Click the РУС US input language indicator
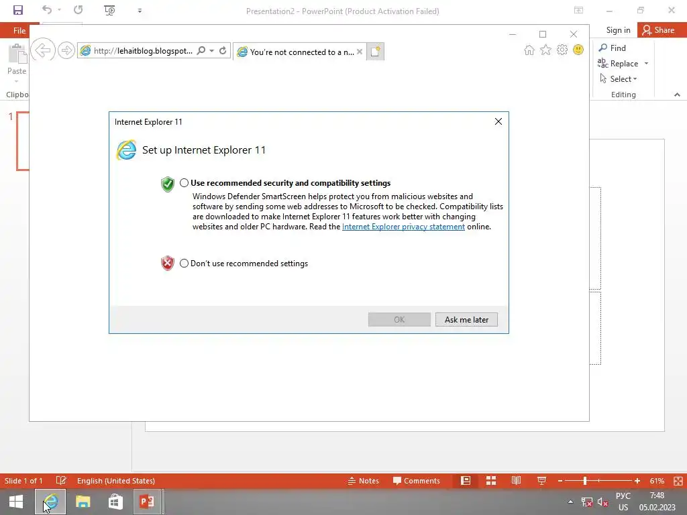 tap(623, 502)
